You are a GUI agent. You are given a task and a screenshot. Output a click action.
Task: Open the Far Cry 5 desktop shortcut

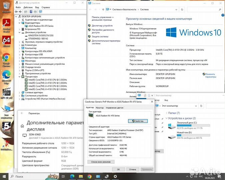(6, 127)
